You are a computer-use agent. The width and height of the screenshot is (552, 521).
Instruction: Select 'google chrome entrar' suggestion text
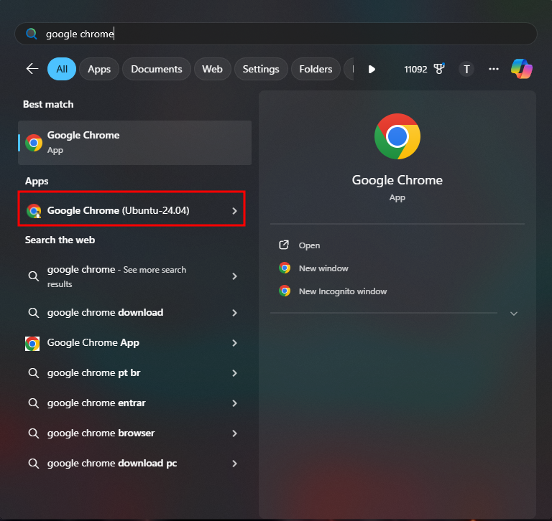click(96, 403)
